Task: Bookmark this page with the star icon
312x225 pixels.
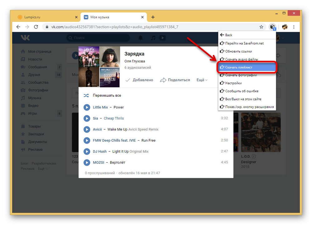Action: [261, 27]
